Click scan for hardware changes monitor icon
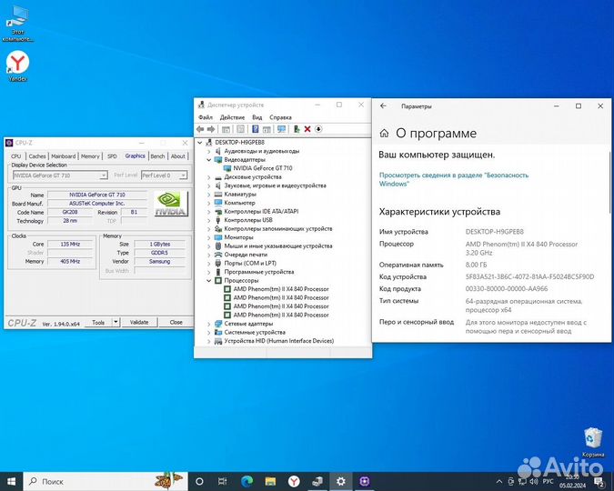This screenshot has width=614, height=491. point(281,129)
